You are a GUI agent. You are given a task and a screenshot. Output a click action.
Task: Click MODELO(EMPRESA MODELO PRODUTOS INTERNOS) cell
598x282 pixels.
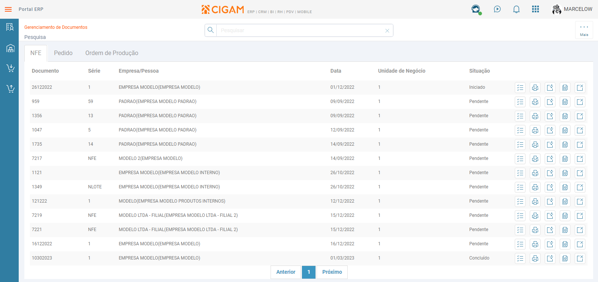click(172, 201)
